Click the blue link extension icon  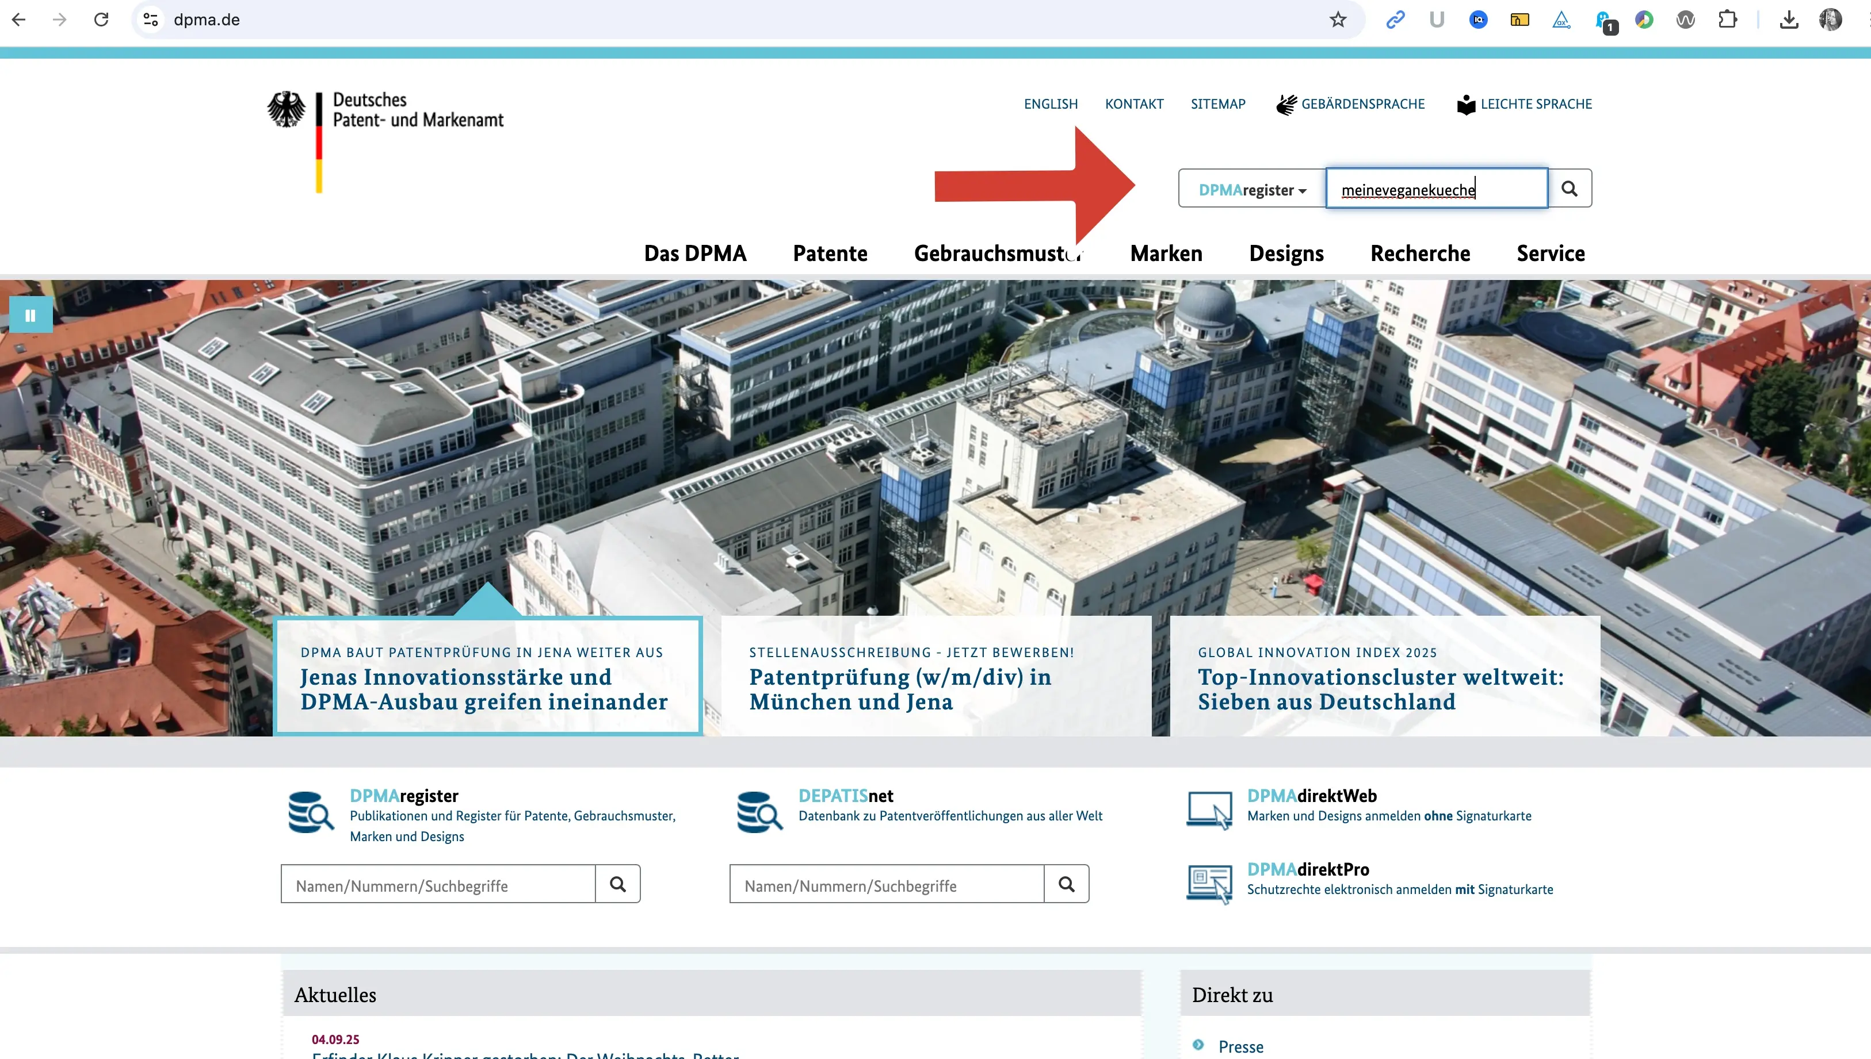click(1395, 20)
